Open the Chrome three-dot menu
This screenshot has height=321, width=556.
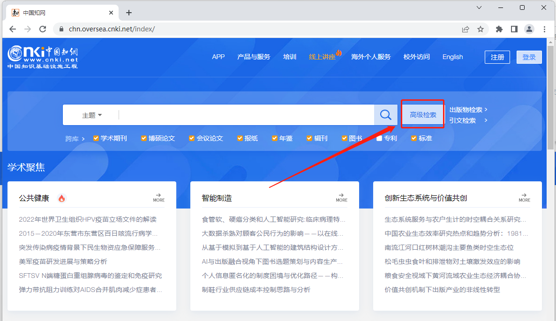544,29
